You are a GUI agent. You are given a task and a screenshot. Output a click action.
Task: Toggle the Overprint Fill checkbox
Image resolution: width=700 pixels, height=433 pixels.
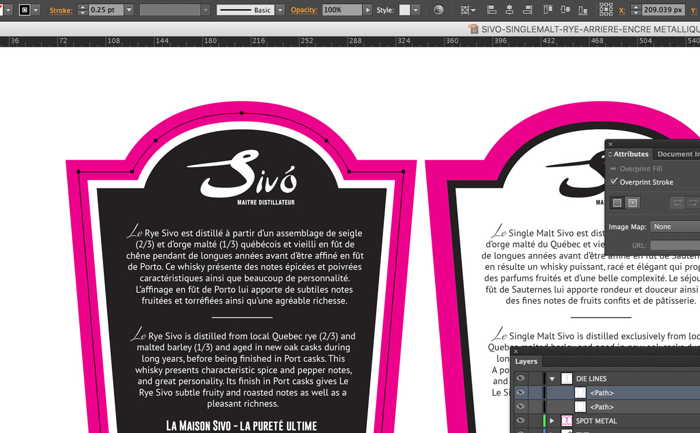pos(613,168)
